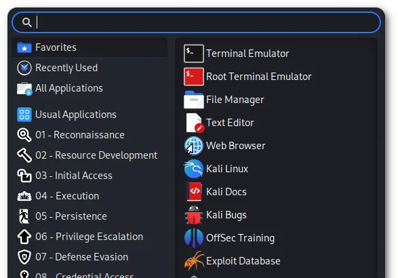Open the Usual Applications category
The height and width of the screenshot is (278, 398).
[89, 115]
